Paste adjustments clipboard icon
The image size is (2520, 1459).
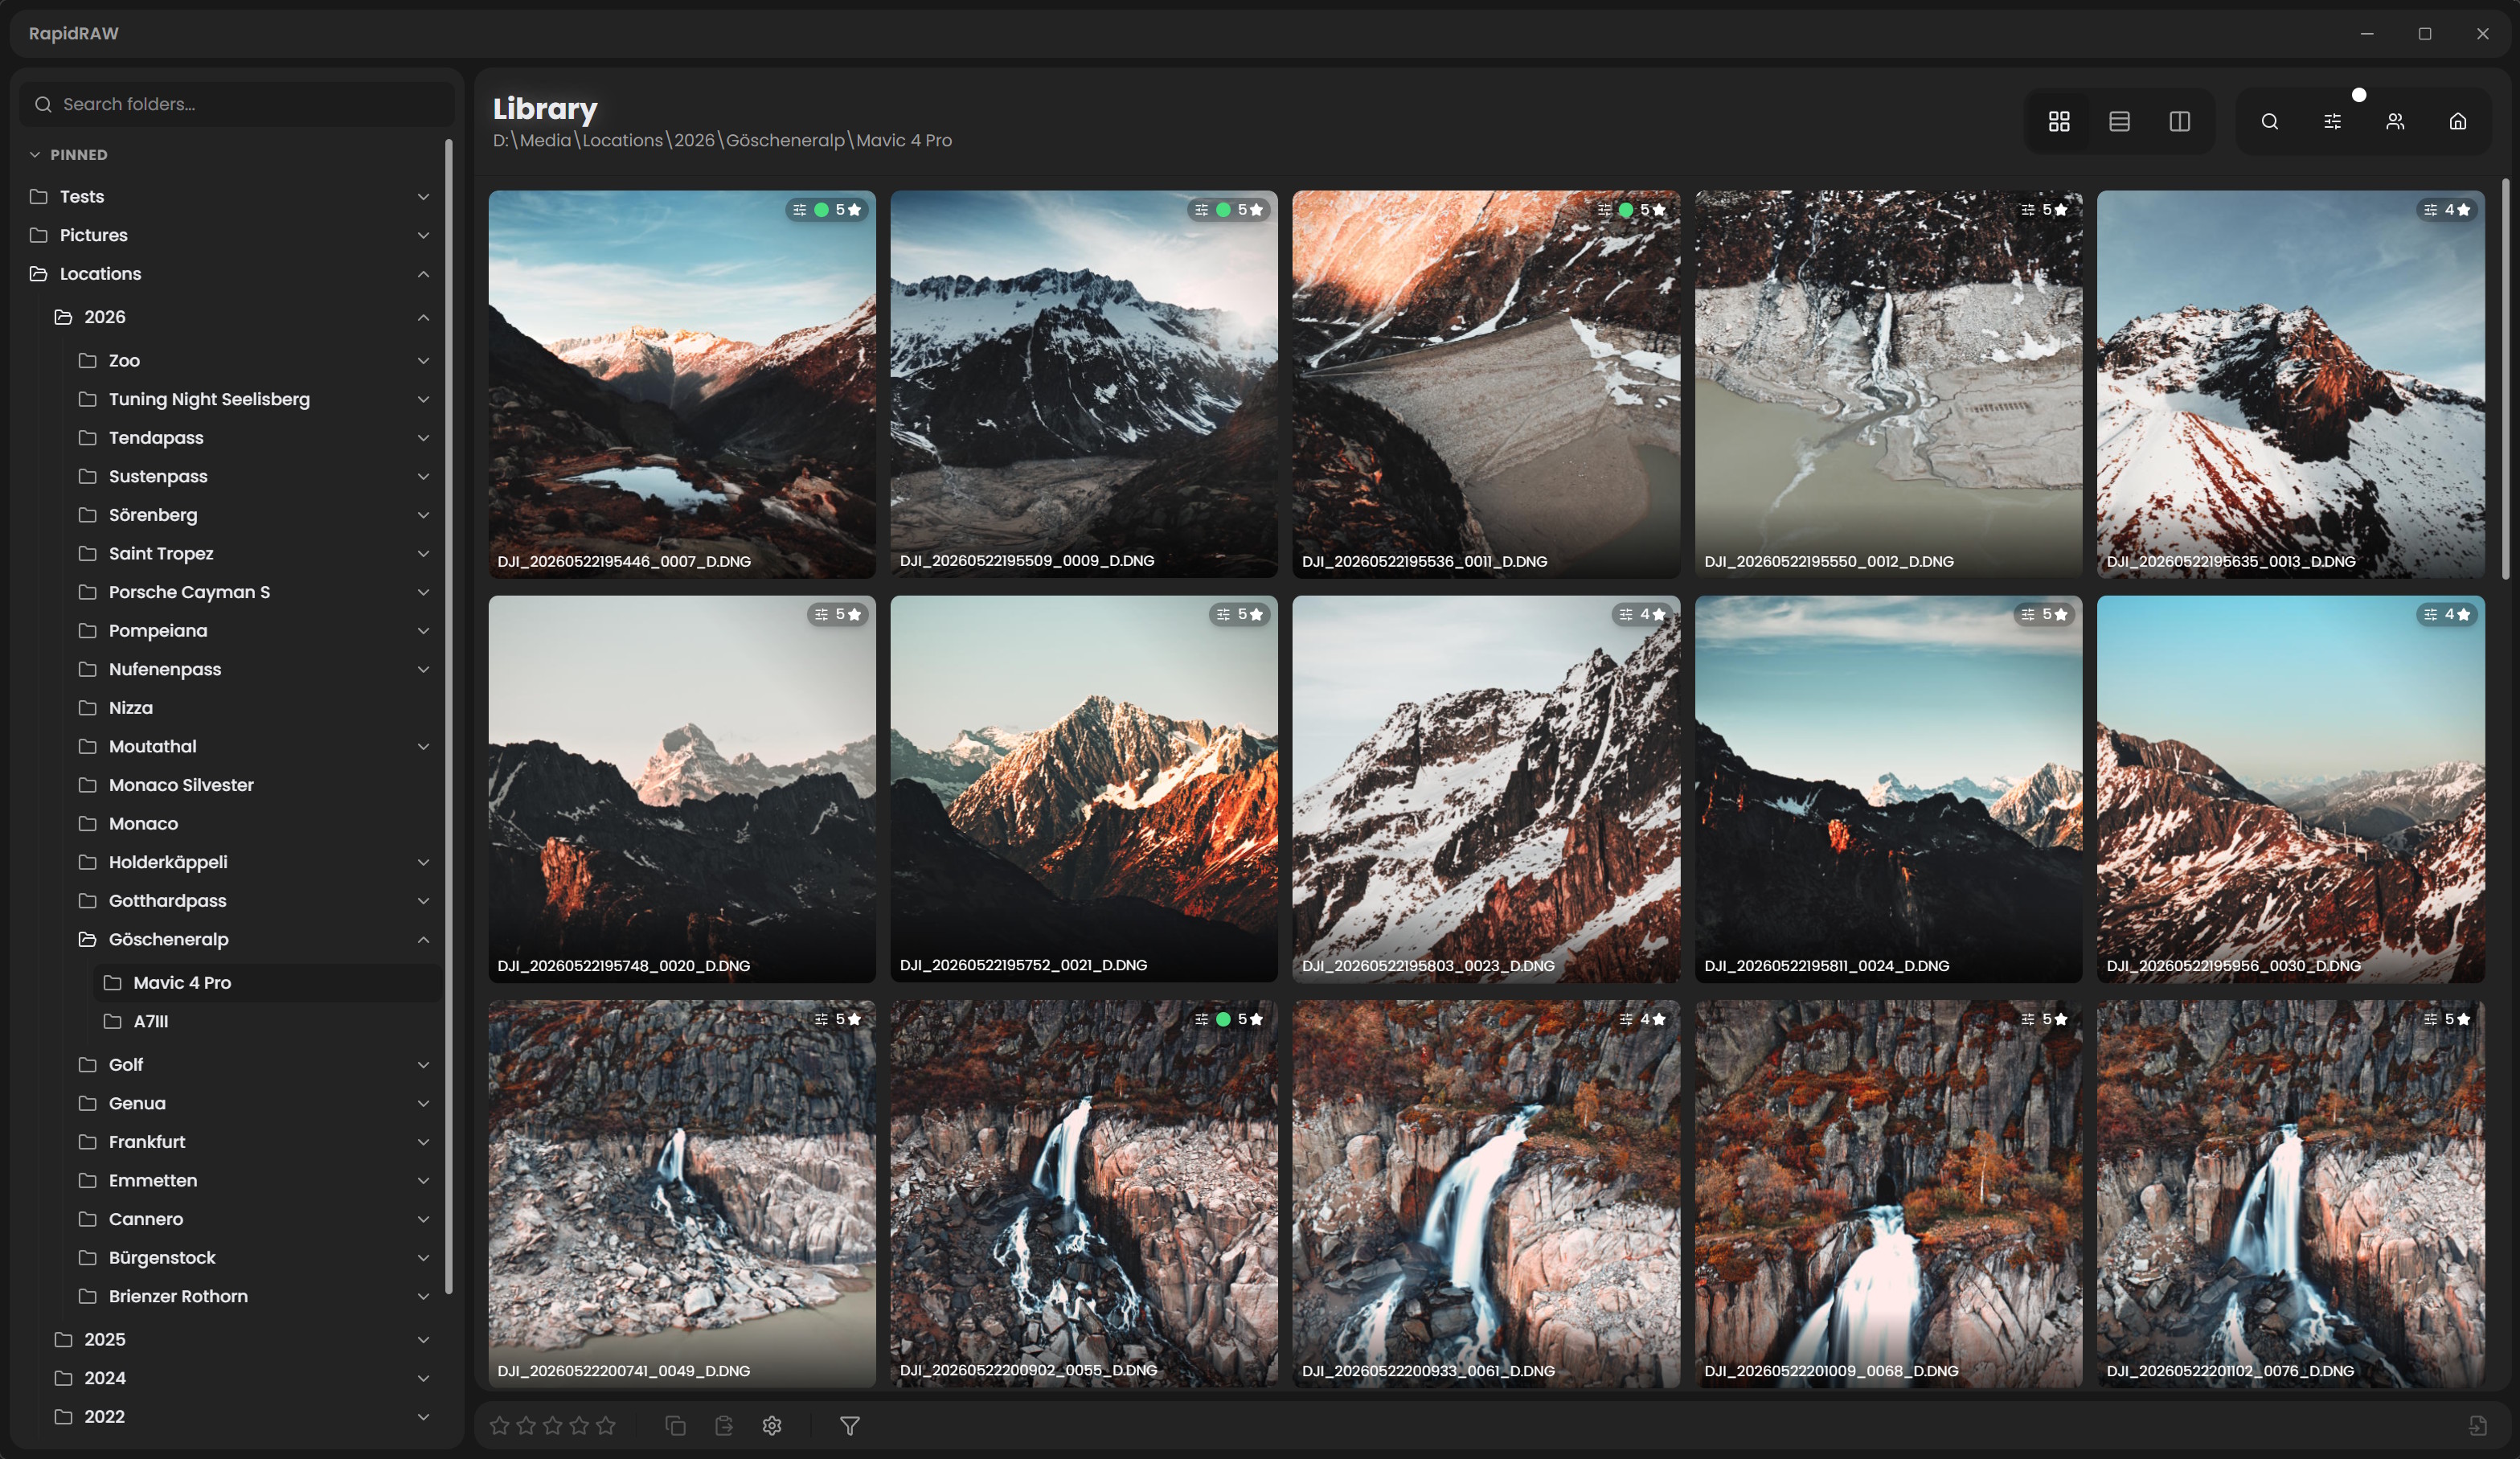tap(724, 1425)
